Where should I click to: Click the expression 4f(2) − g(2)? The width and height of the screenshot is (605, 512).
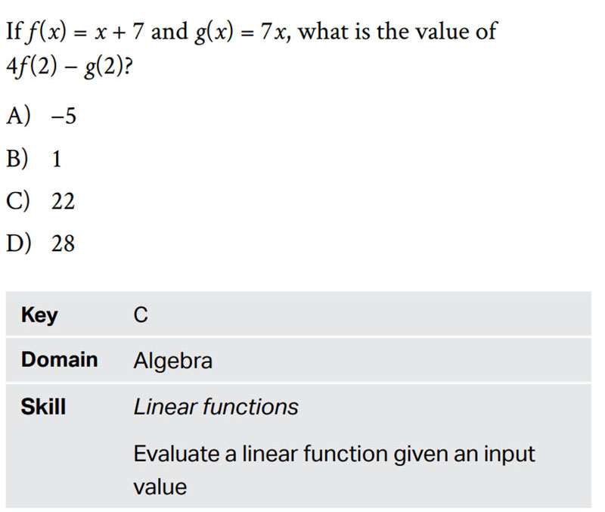[x=65, y=66]
